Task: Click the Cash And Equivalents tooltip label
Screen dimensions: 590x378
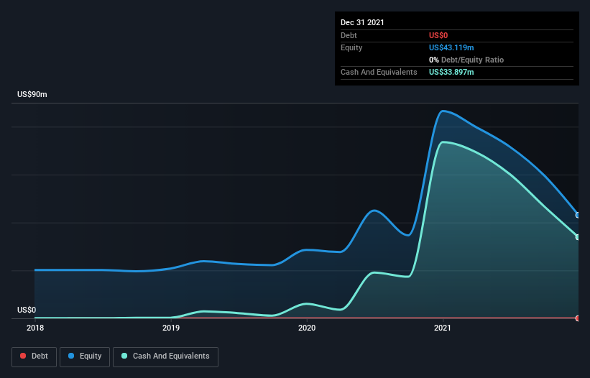Action: (x=379, y=72)
